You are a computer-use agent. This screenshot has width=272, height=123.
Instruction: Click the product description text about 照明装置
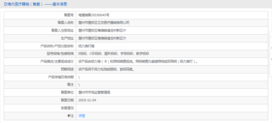point(138,62)
